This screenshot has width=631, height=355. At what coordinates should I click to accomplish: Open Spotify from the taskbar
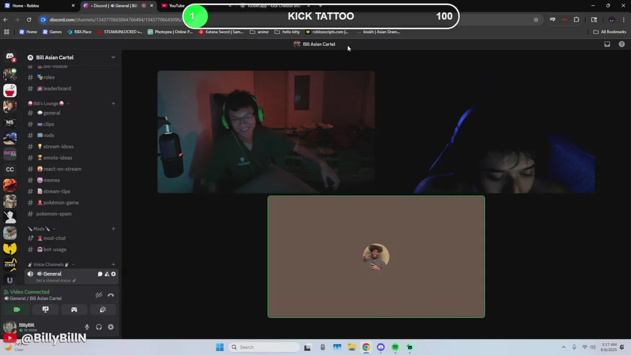click(395, 347)
